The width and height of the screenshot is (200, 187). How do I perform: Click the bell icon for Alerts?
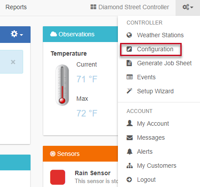pos(130,152)
